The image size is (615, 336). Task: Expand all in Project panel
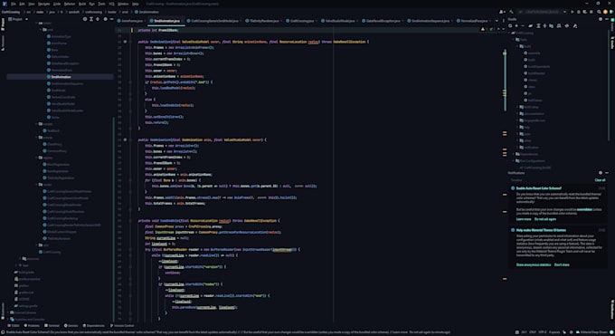point(91,19)
